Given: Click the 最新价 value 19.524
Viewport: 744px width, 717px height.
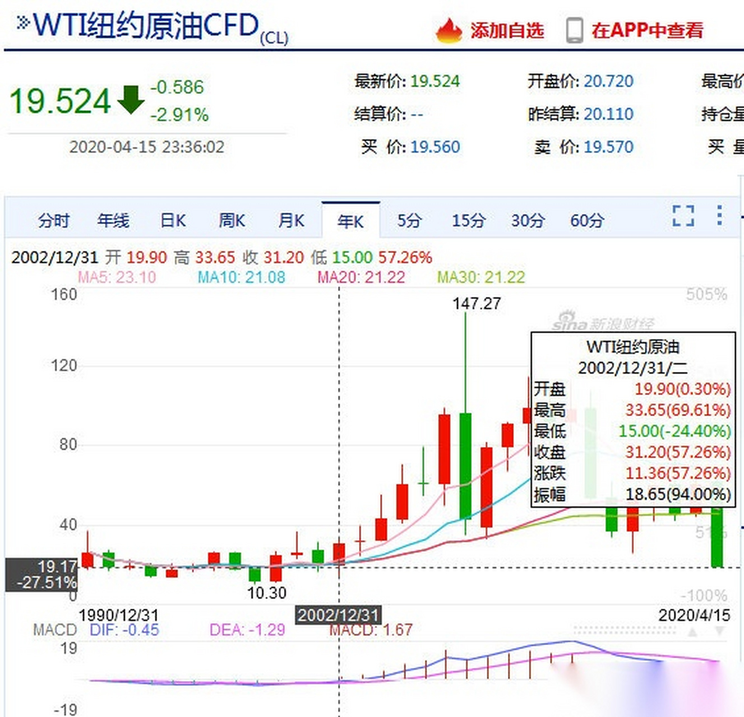Looking at the screenshot, I should pyautogui.click(x=435, y=81).
